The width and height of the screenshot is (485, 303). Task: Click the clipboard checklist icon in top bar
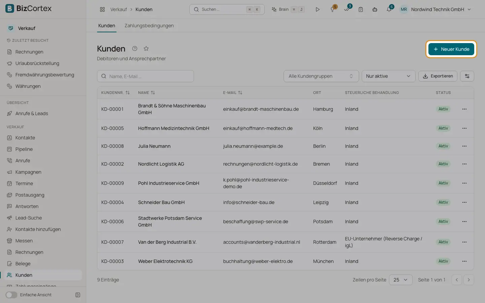[361, 9]
